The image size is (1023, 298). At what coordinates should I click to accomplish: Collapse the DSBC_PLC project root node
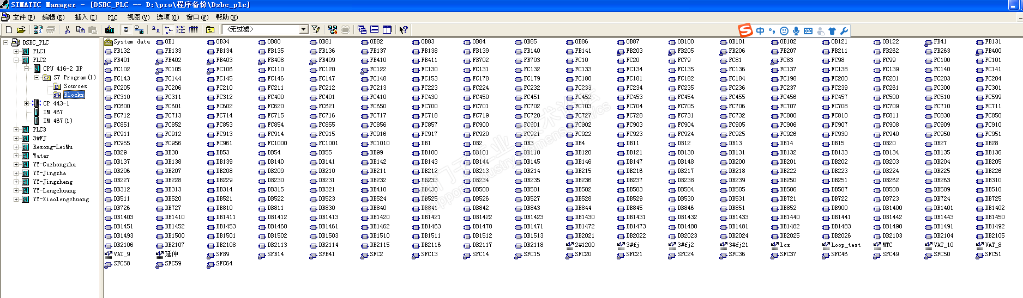(6, 42)
